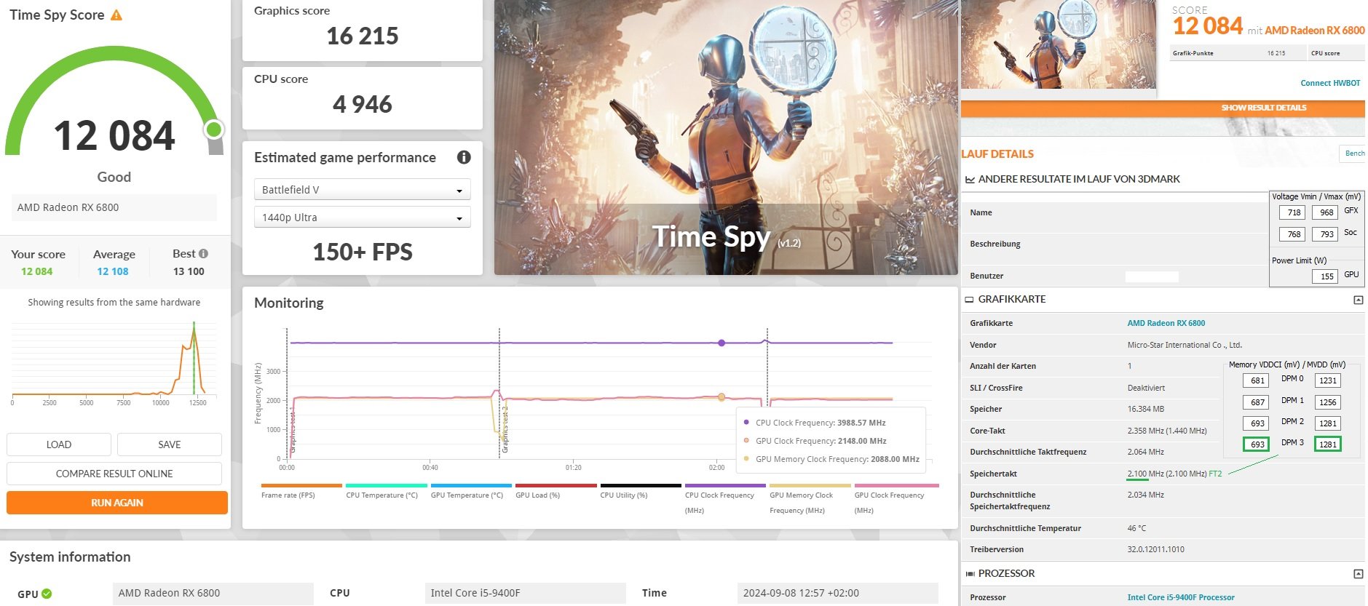Click the Graphics score value 16 215
This screenshot has height=606, width=1368.
[363, 36]
